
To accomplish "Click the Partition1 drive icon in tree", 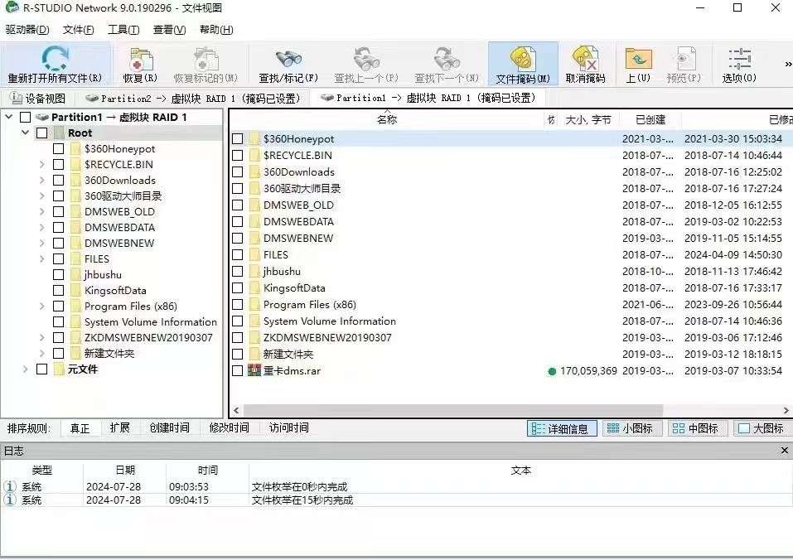I will coord(42,118).
